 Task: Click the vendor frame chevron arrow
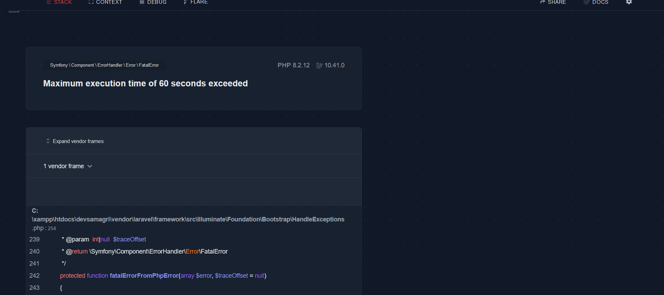[x=90, y=166]
